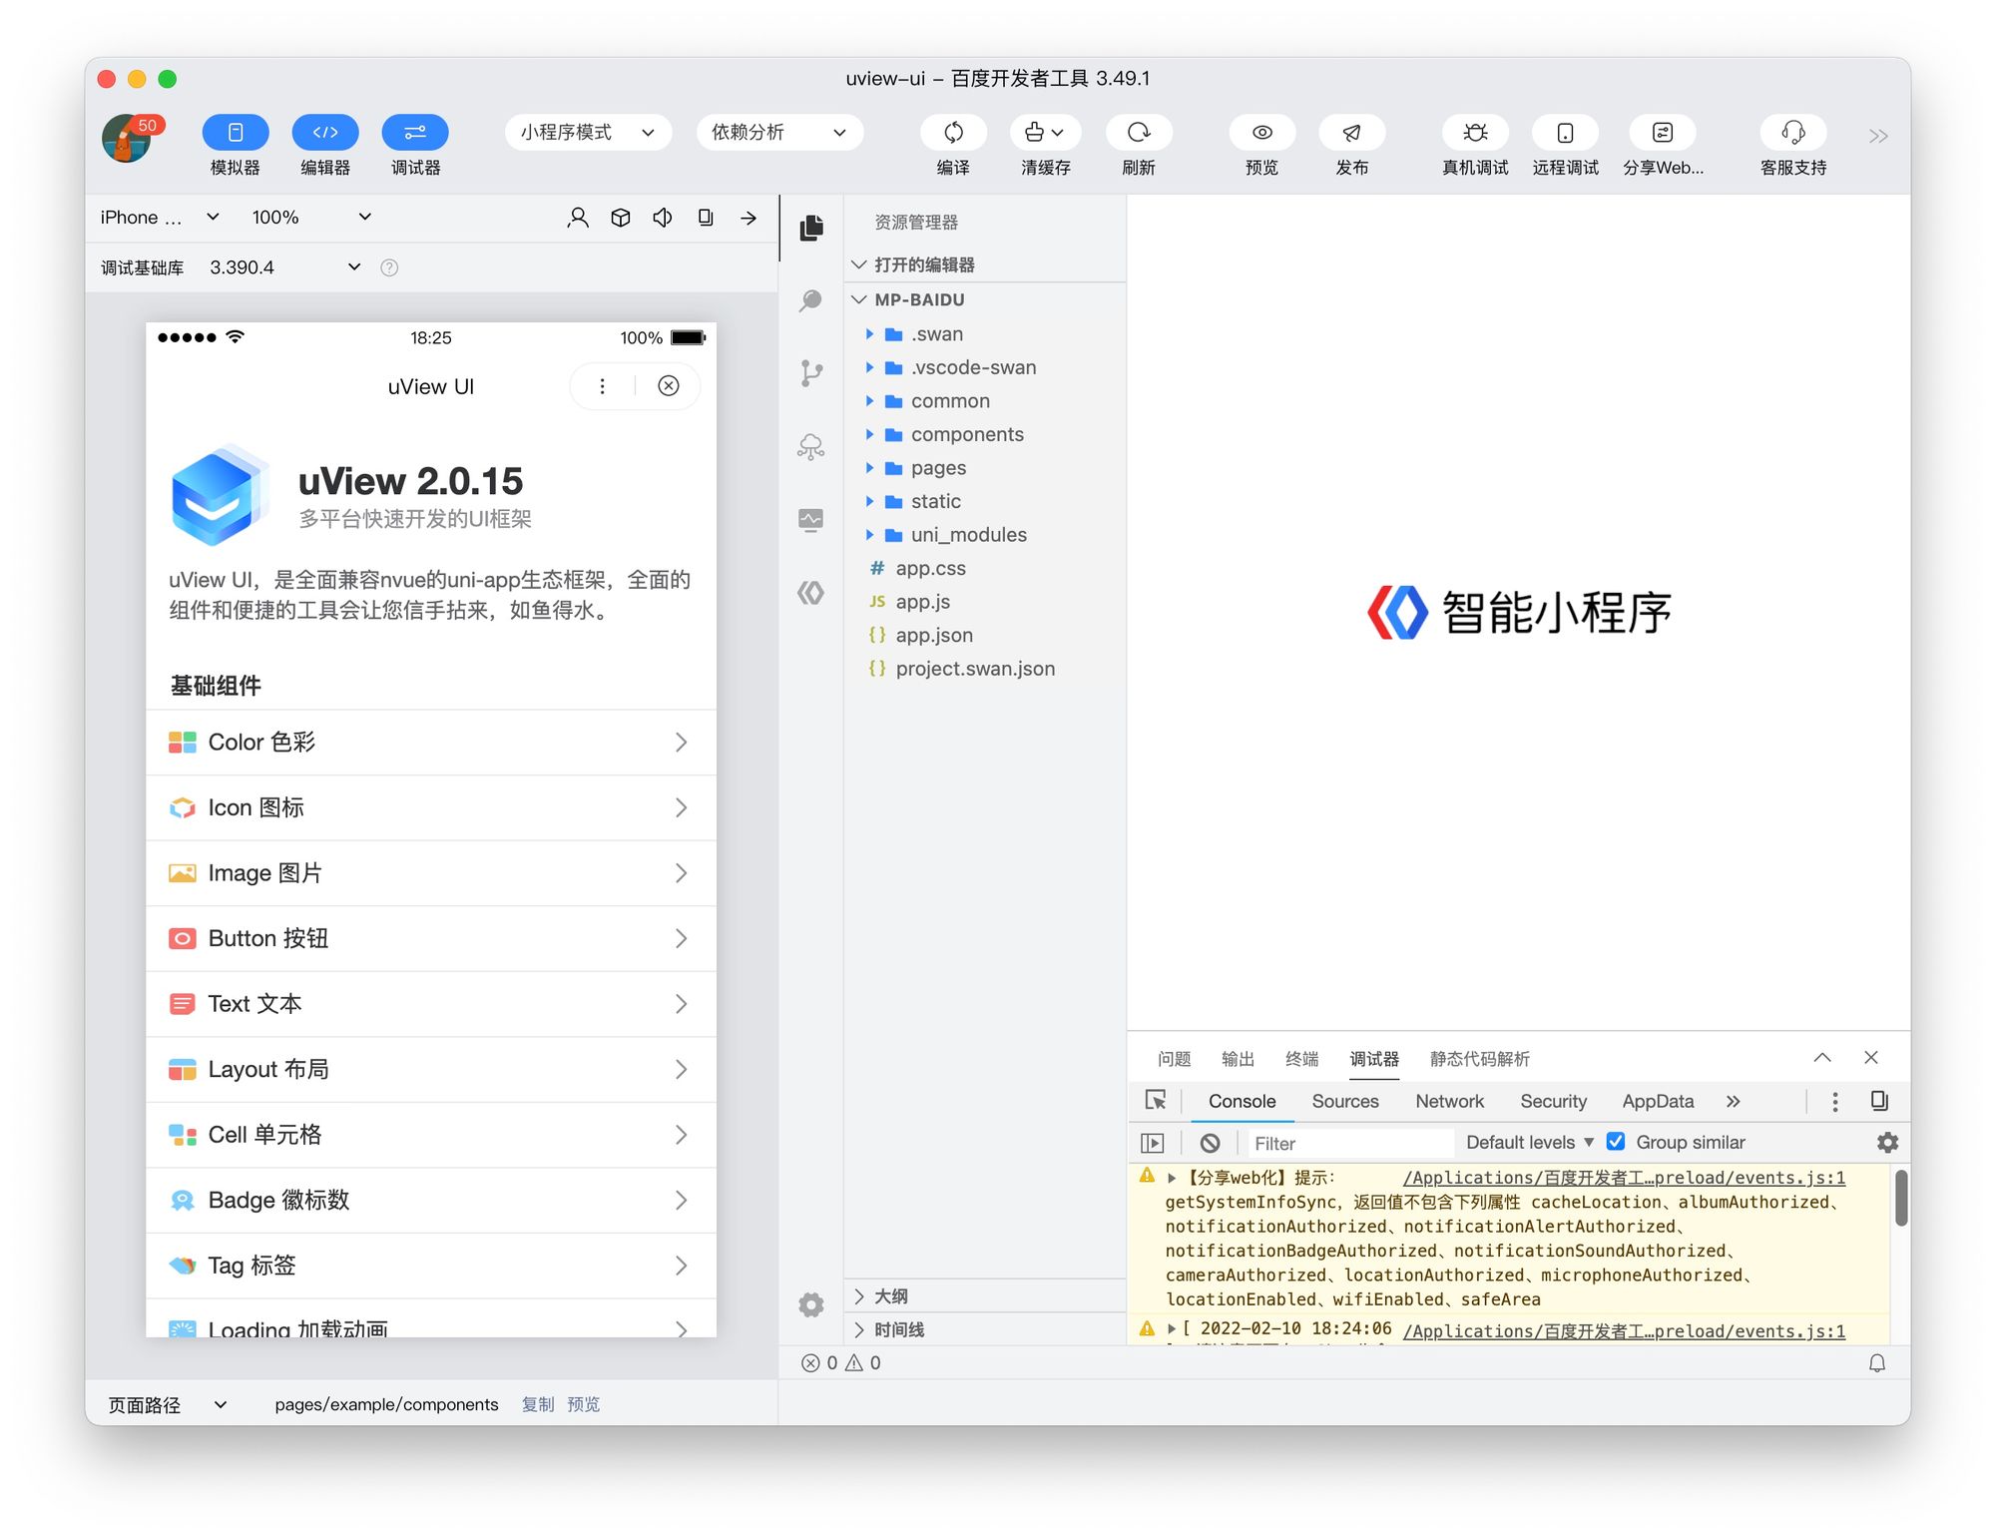
Task: Activate the inspect element picker icon
Action: pos(1156,1101)
